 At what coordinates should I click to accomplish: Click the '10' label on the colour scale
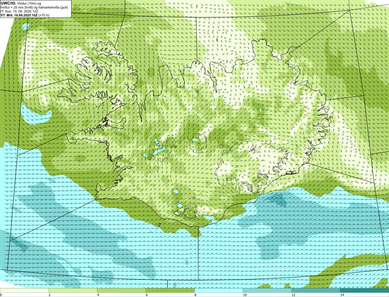pyautogui.click(x=244, y=295)
